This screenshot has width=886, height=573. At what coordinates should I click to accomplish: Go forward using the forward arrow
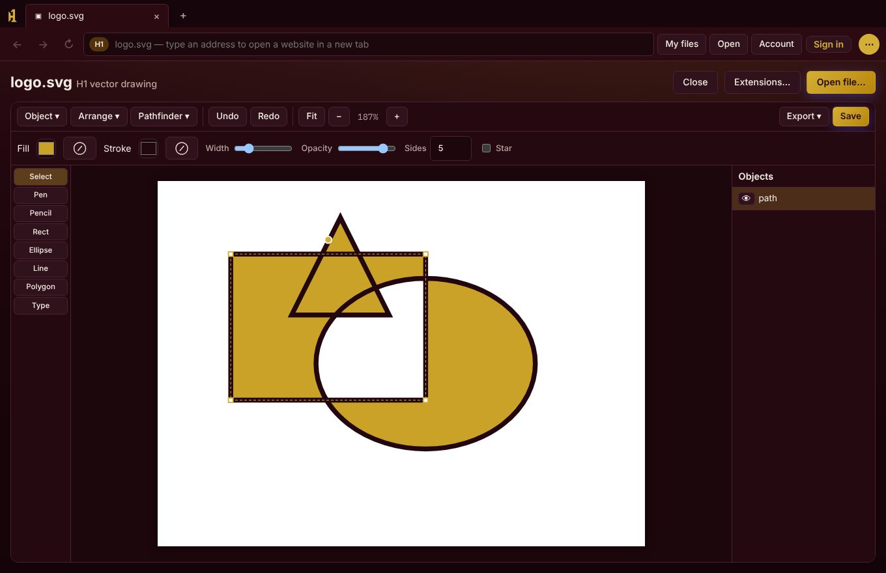[43, 44]
